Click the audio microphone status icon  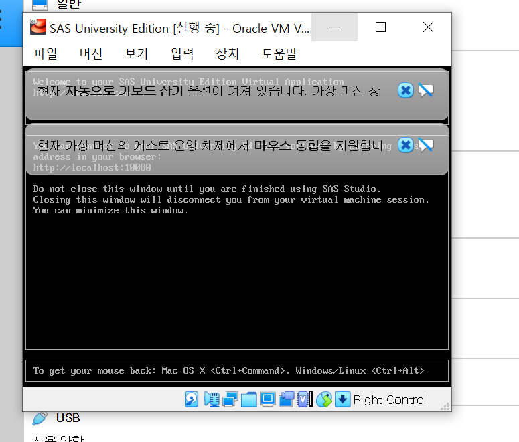(x=212, y=399)
